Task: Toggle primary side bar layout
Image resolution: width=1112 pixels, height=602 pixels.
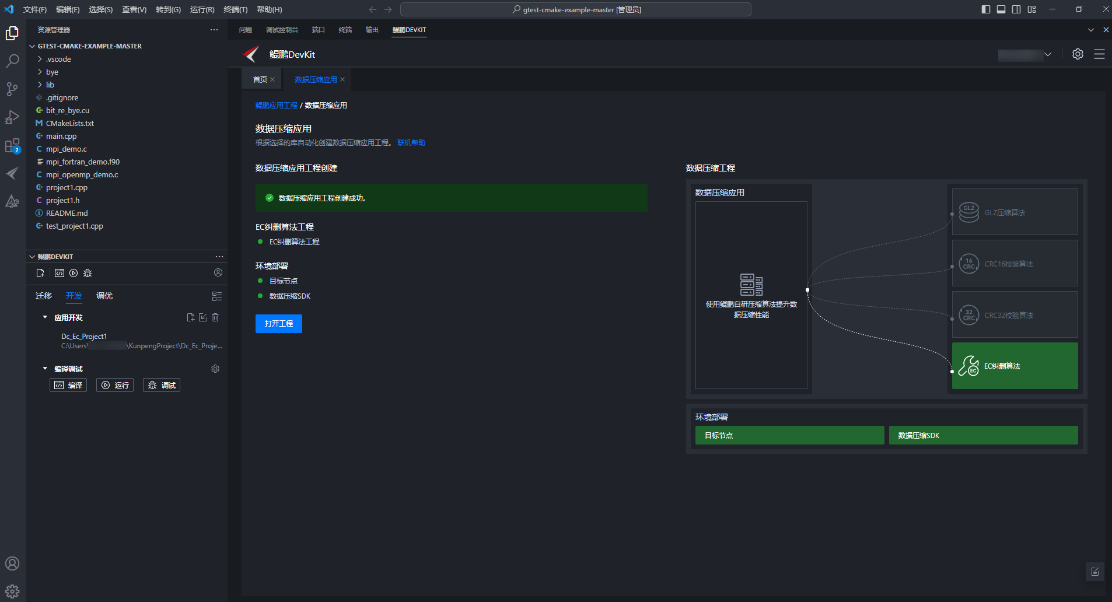Action: pos(986,9)
